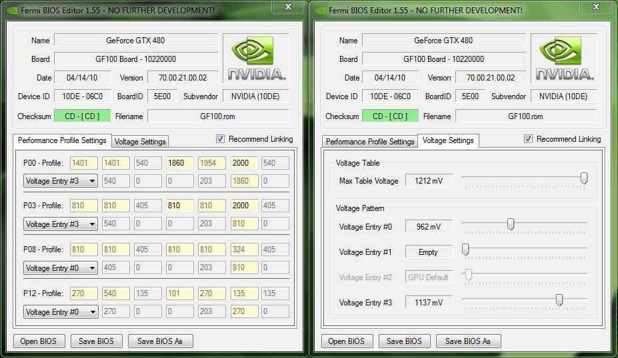Click the title bar app icon in the right window
This screenshot has width=618, height=358.
coord(320,11)
